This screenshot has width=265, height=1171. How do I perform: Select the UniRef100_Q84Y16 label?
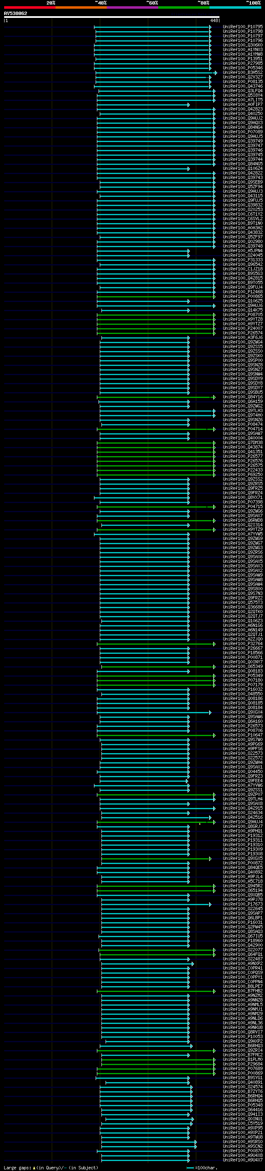[x=243, y=397]
